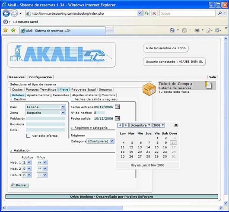Click the Población input field

tap(46, 118)
